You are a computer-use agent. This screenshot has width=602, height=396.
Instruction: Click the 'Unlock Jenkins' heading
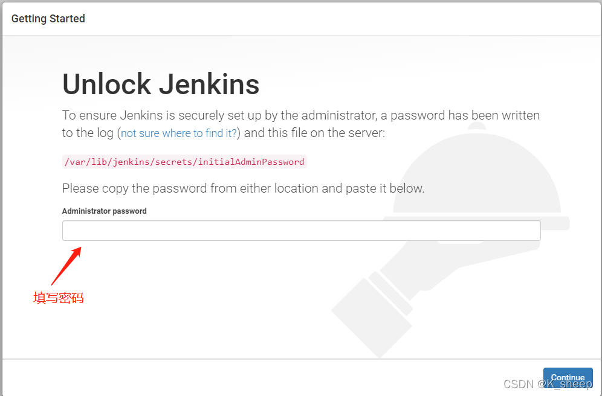161,84
